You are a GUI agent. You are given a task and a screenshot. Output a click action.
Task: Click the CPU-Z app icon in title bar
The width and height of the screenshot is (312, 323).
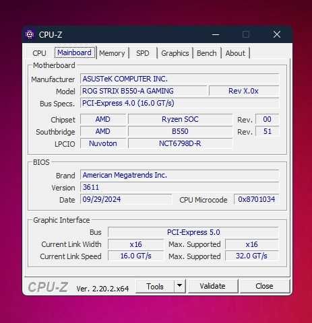pos(30,34)
